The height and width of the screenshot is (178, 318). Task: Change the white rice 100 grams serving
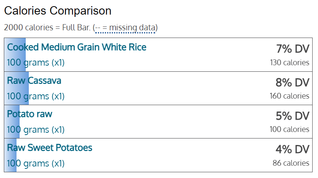(36, 63)
